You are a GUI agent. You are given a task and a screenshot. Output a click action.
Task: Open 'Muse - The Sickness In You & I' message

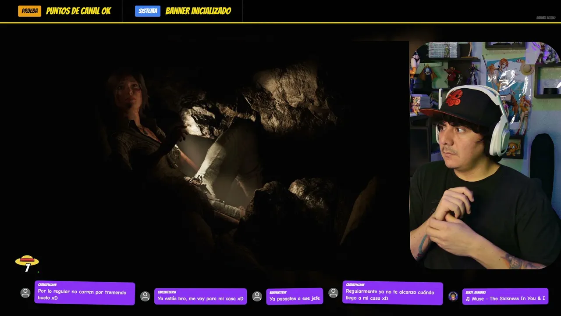pyautogui.click(x=505, y=296)
